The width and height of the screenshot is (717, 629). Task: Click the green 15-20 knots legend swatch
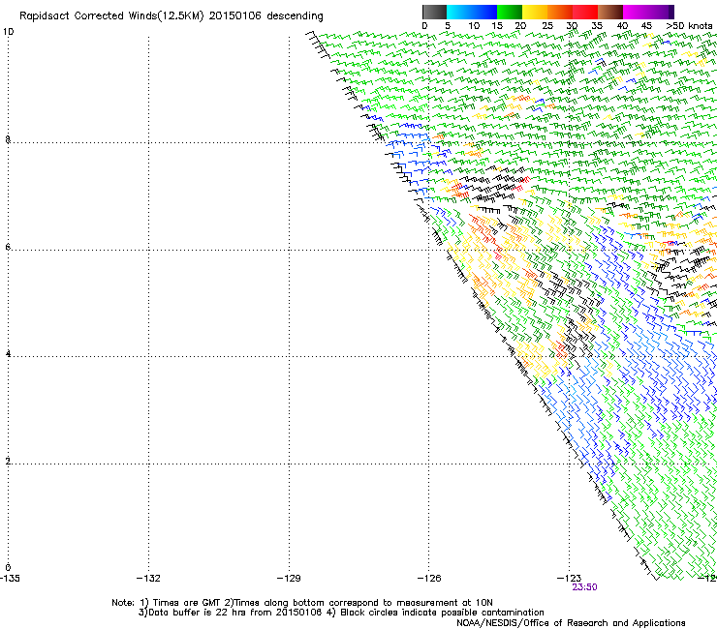click(x=510, y=12)
